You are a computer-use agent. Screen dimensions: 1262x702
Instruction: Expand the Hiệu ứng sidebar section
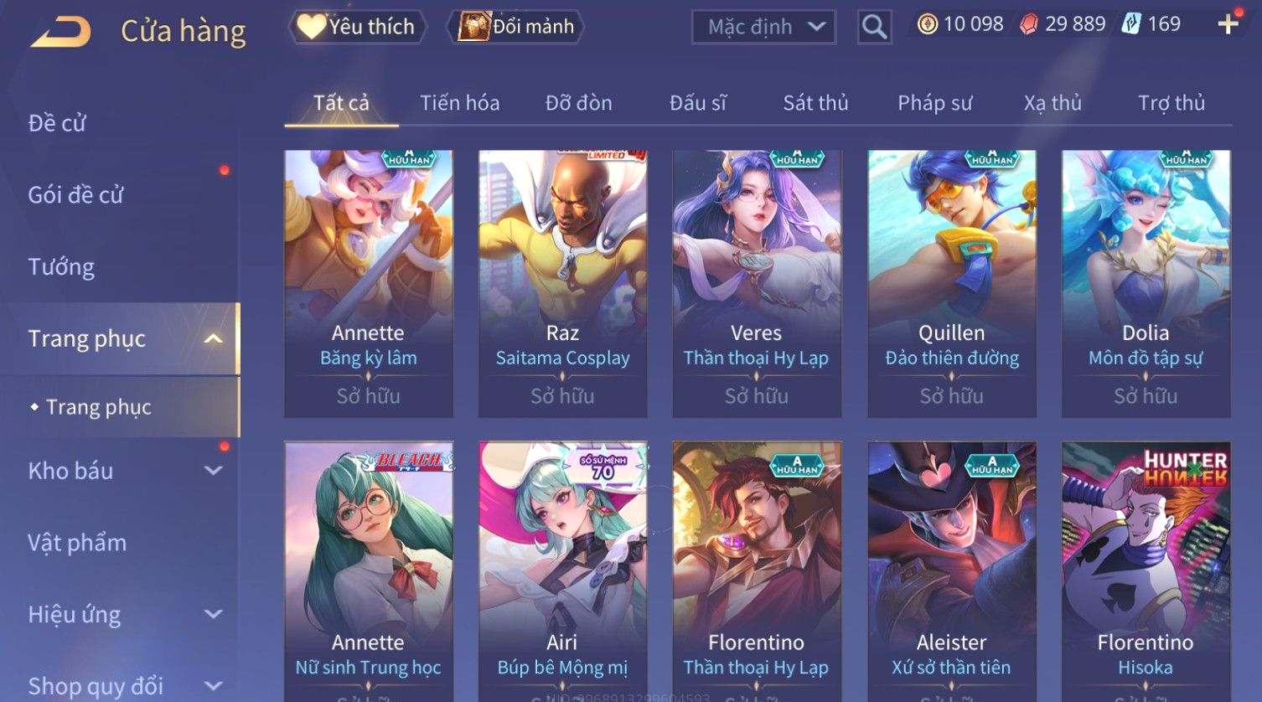213,614
